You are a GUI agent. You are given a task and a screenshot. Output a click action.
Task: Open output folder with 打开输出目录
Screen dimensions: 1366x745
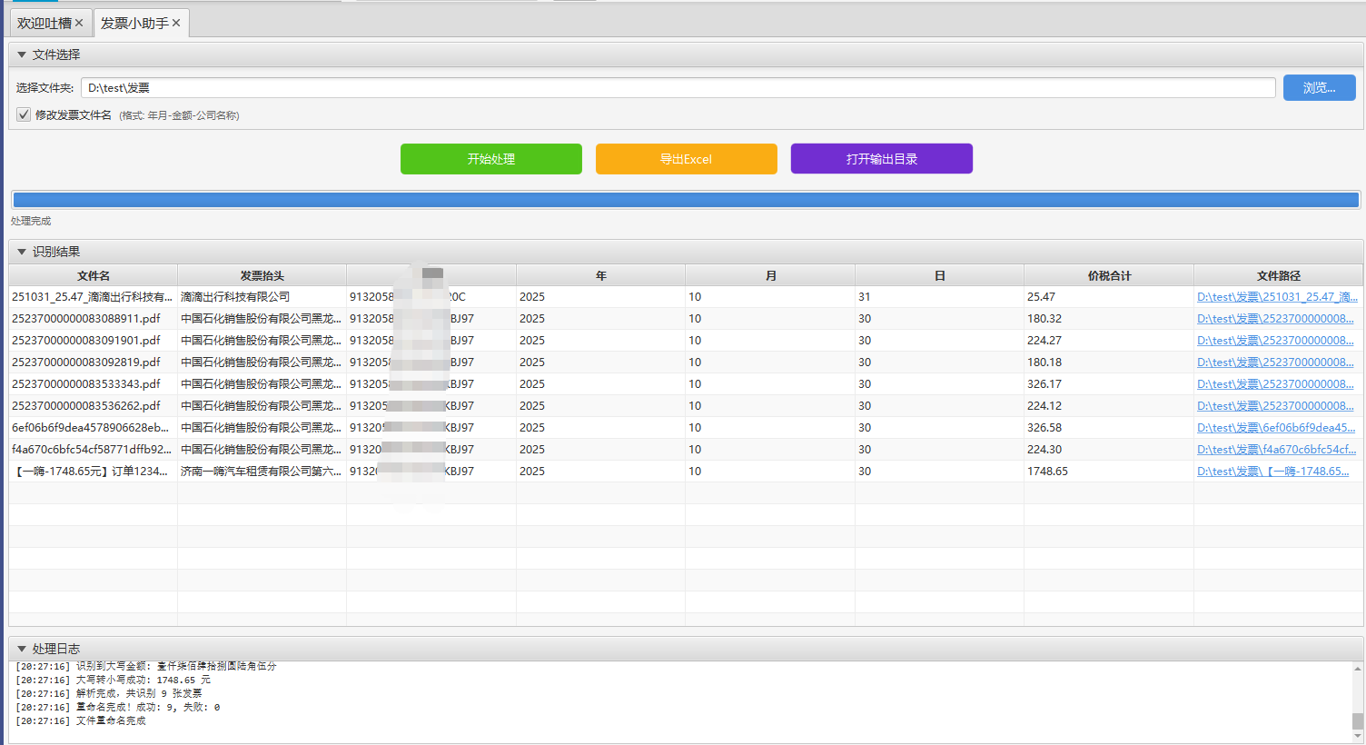881,159
